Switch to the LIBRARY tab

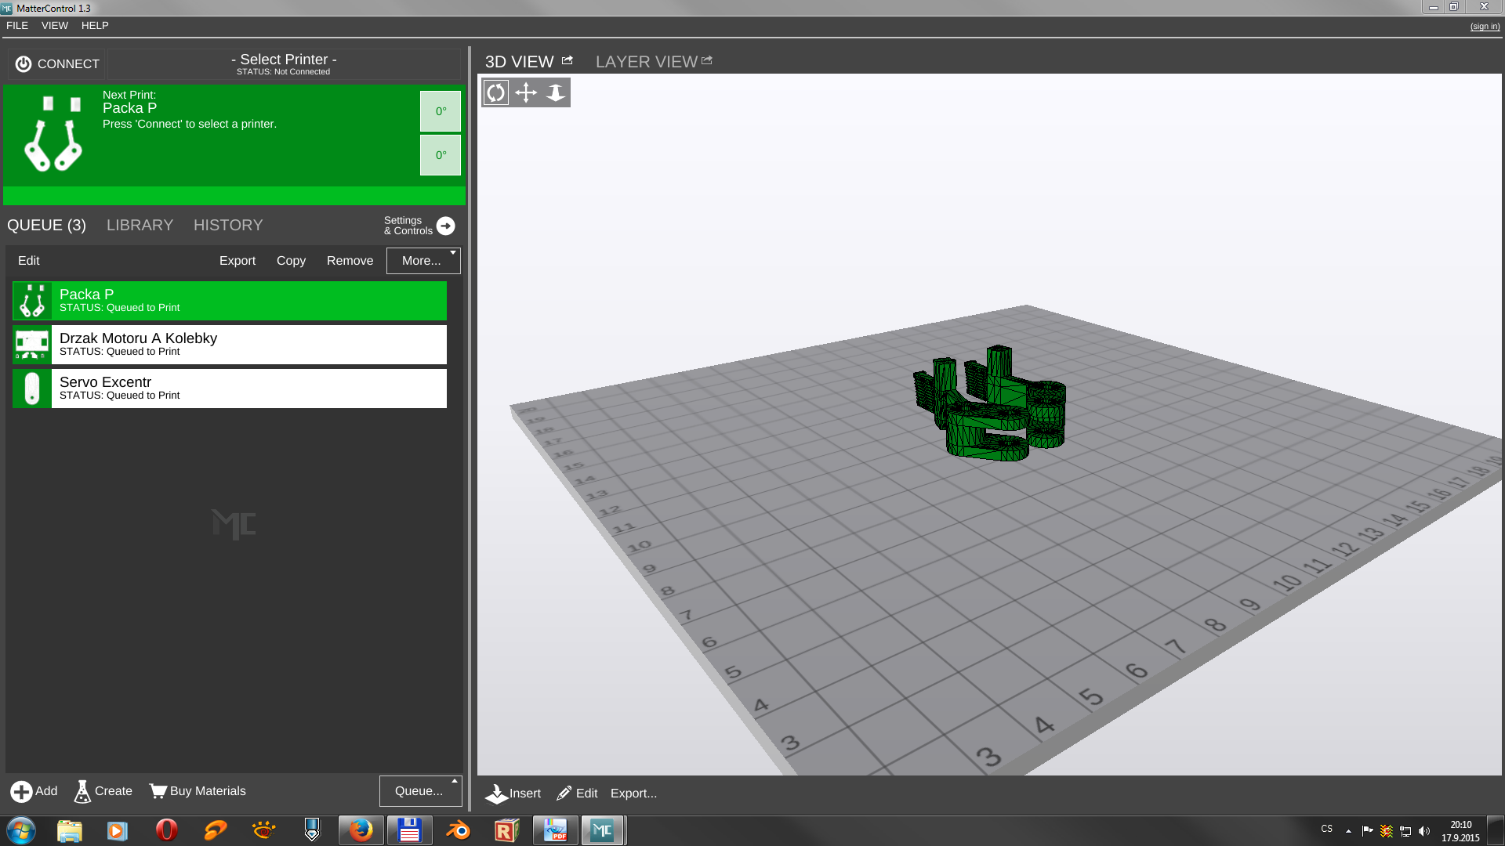coord(140,226)
